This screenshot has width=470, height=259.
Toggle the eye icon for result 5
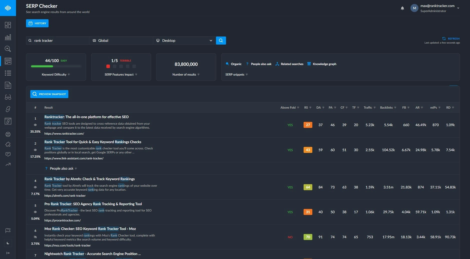[x=35, y=212]
